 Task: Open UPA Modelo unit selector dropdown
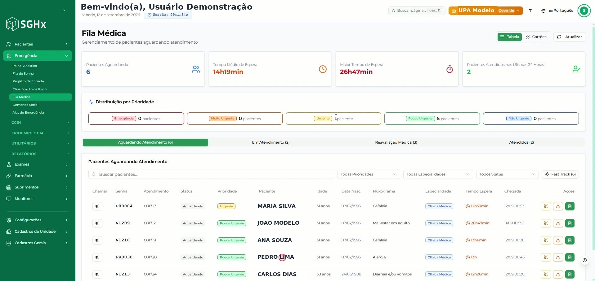[x=485, y=11]
